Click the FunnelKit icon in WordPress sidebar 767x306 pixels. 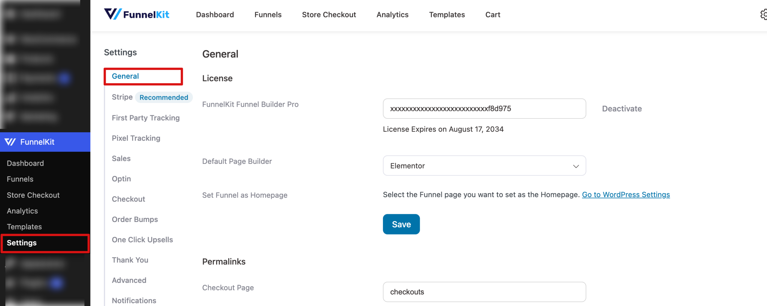10,142
